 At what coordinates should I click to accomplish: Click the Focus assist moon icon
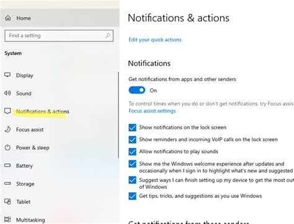coord(7,129)
